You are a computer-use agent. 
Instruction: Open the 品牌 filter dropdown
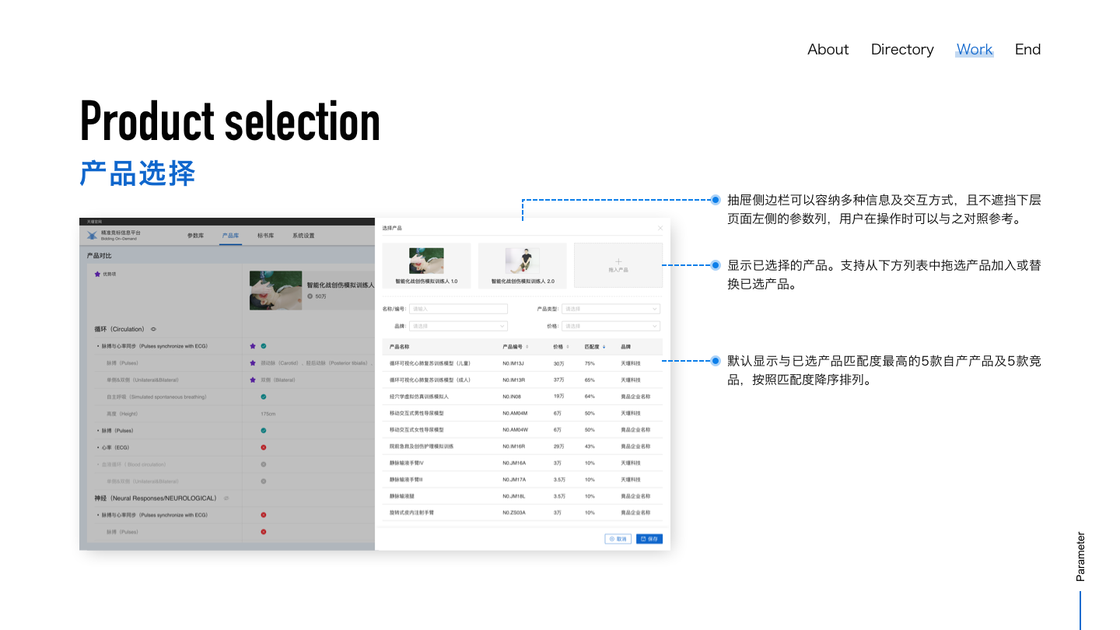(458, 326)
